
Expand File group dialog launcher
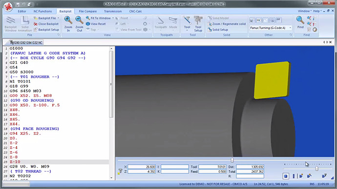[59, 35]
